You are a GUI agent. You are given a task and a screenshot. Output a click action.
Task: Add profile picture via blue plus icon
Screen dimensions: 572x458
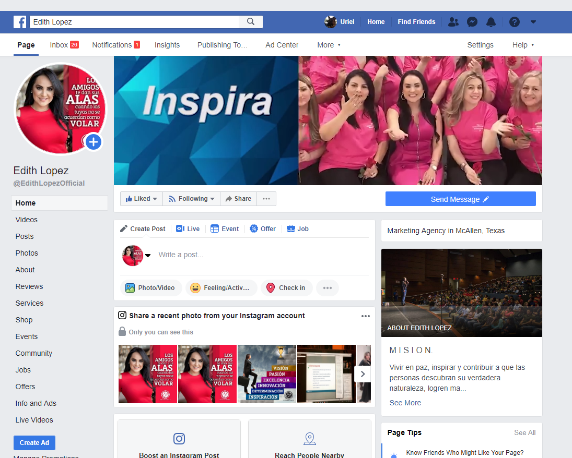(94, 142)
